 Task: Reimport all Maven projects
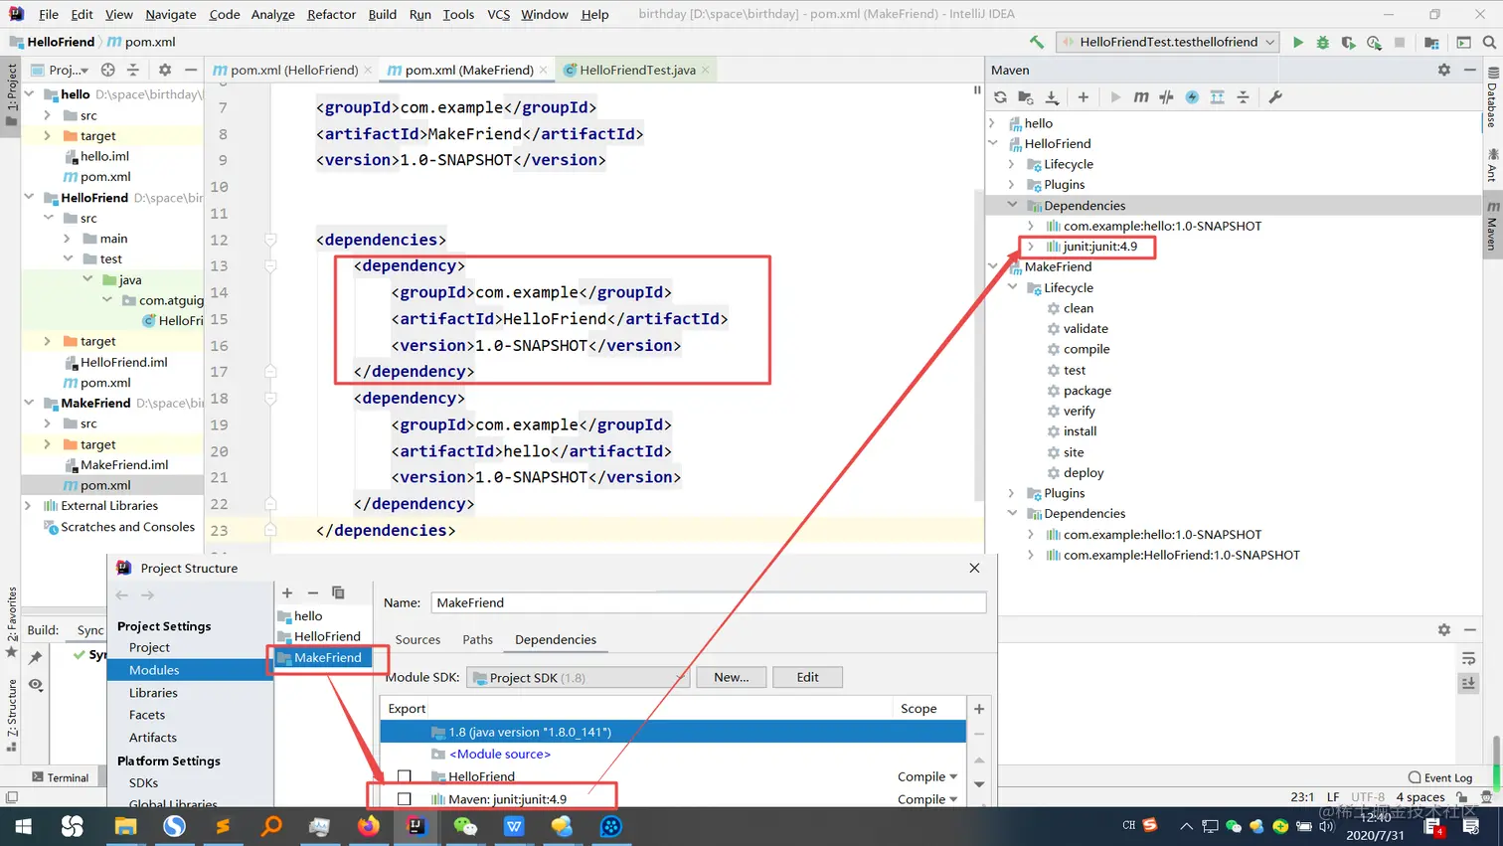1000,97
